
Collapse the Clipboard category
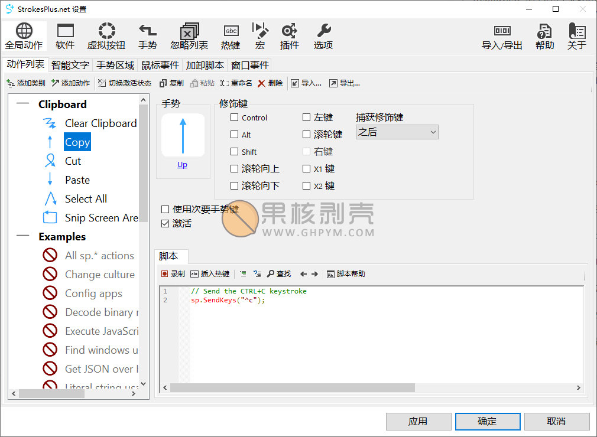tap(22, 103)
